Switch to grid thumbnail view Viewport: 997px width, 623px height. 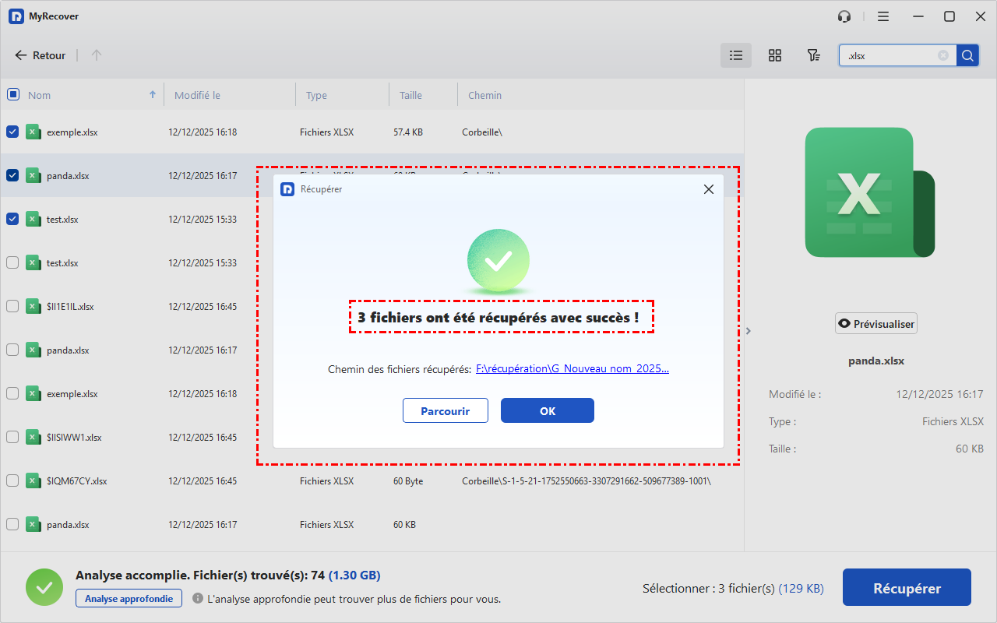pyautogui.click(x=774, y=55)
